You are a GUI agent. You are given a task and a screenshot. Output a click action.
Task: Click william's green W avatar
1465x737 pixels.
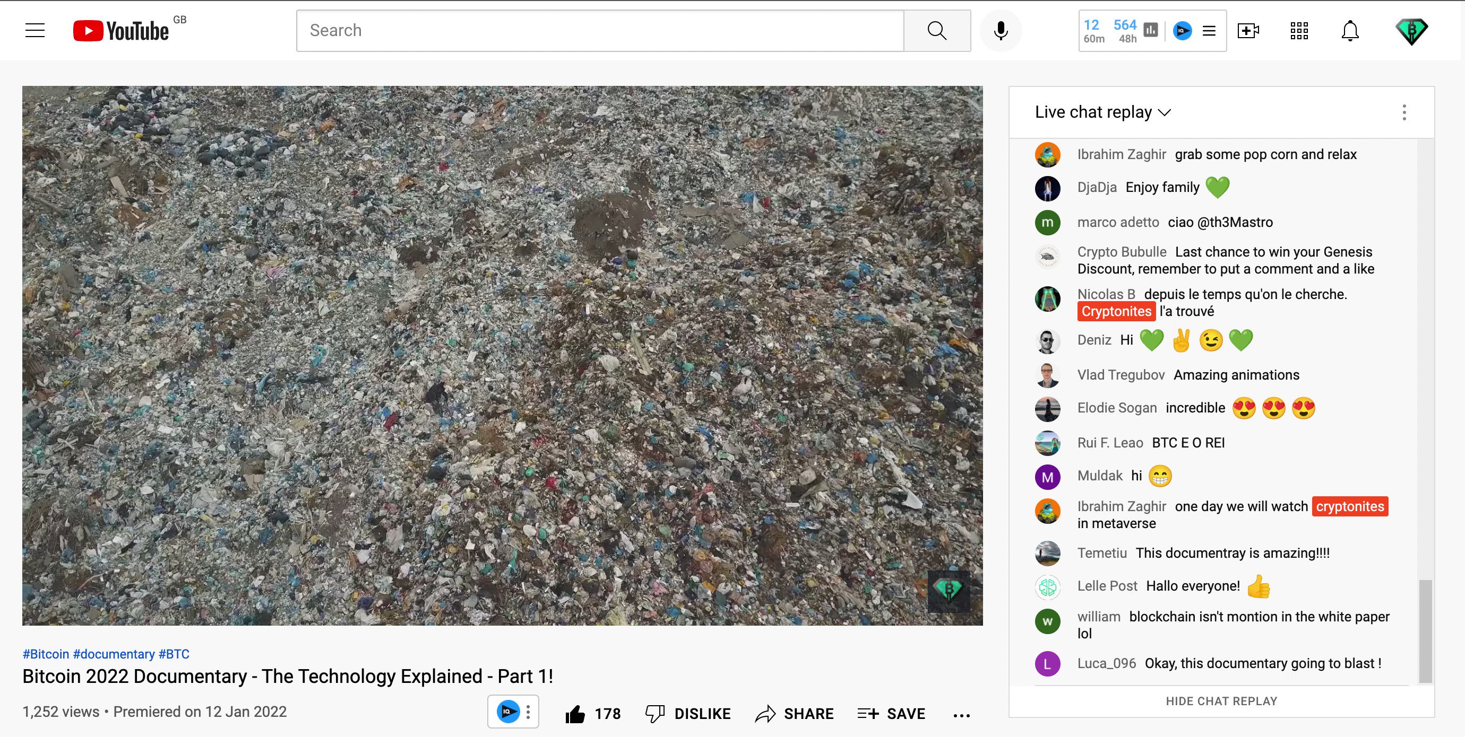point(1048,621)
